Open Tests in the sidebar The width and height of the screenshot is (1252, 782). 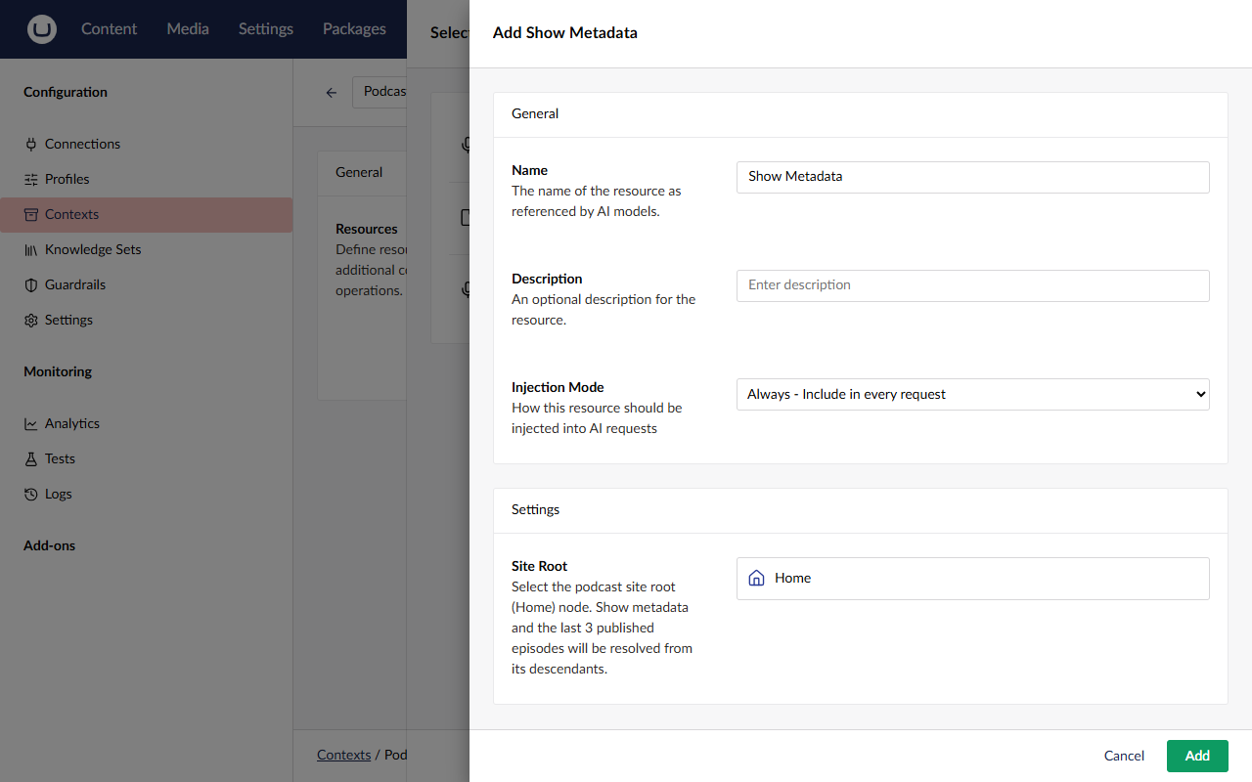147,458
